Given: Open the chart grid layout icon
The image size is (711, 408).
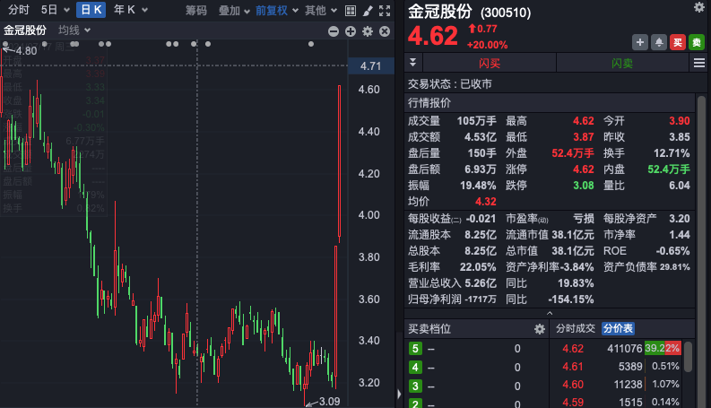Looking at the screenshot, I should tap(350, 11).
